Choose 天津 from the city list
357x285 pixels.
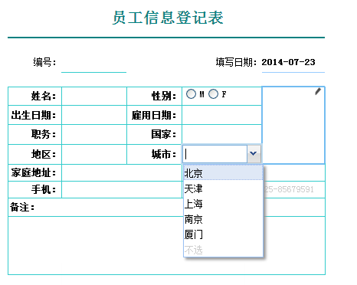223,188
